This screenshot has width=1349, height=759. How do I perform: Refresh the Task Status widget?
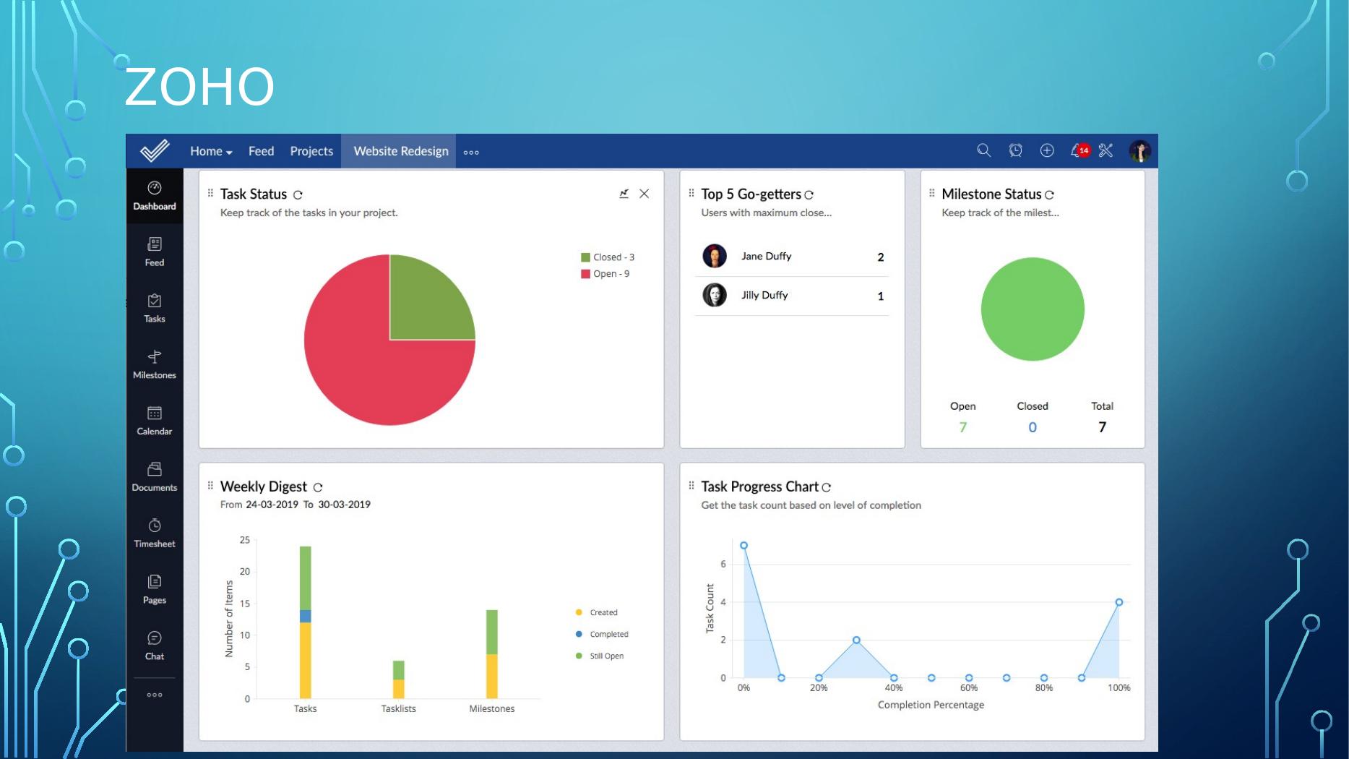click(298, 194)
